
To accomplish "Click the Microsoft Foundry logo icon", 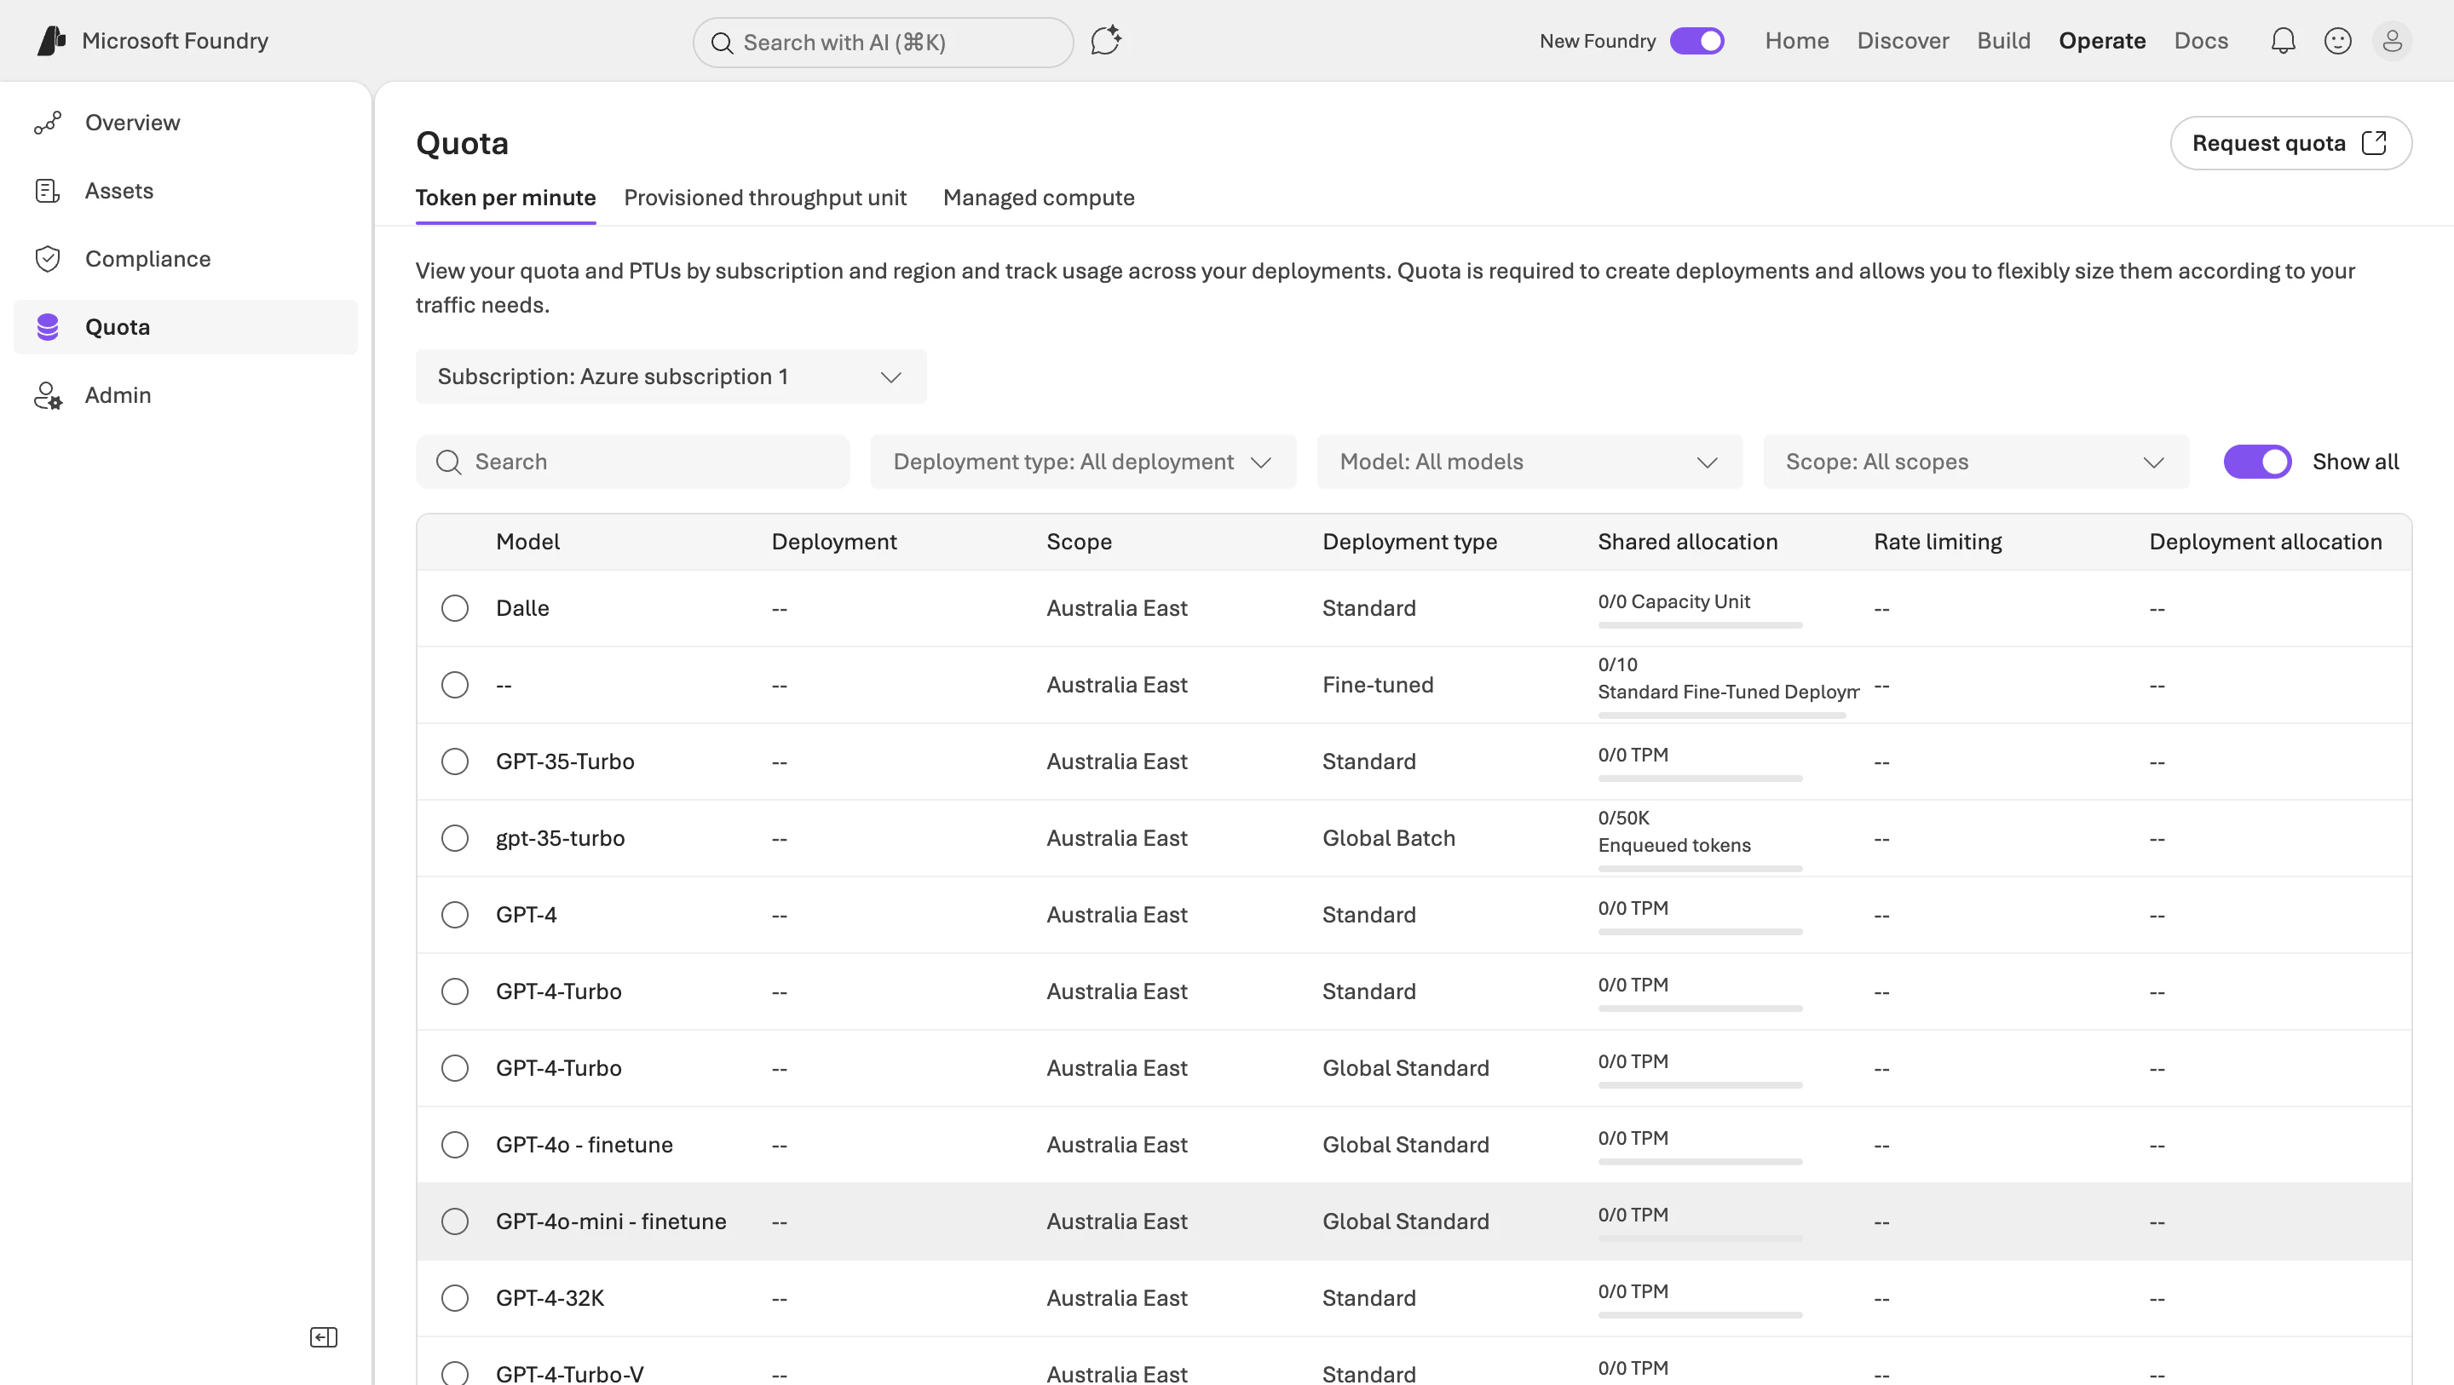I will coord(51,41).
